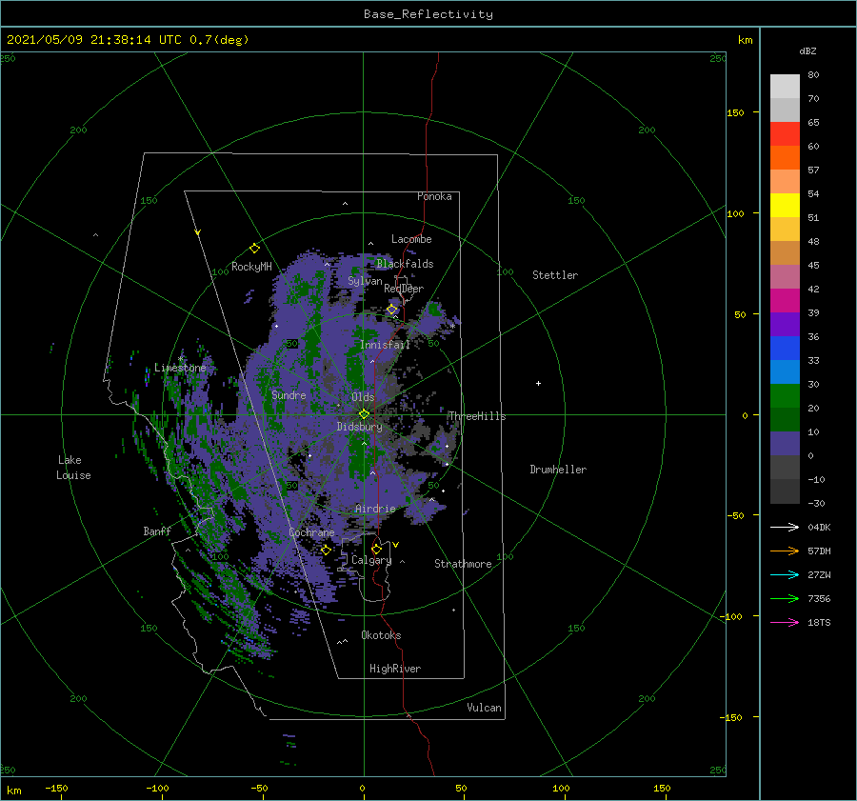Click the 2021/05/09 21:38:14 UTC timestamp

pyautogui.click(x=94, y=40)
